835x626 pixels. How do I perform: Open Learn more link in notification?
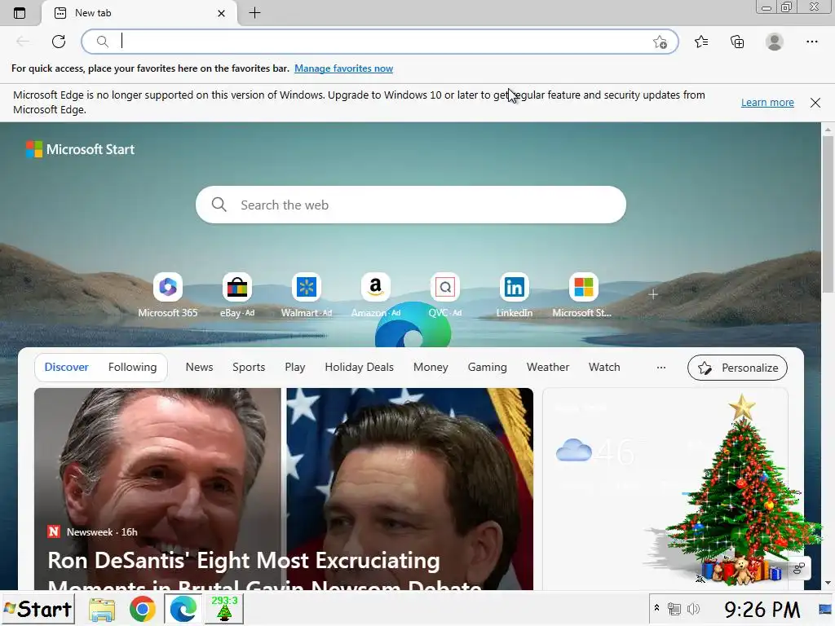point(767,102)
